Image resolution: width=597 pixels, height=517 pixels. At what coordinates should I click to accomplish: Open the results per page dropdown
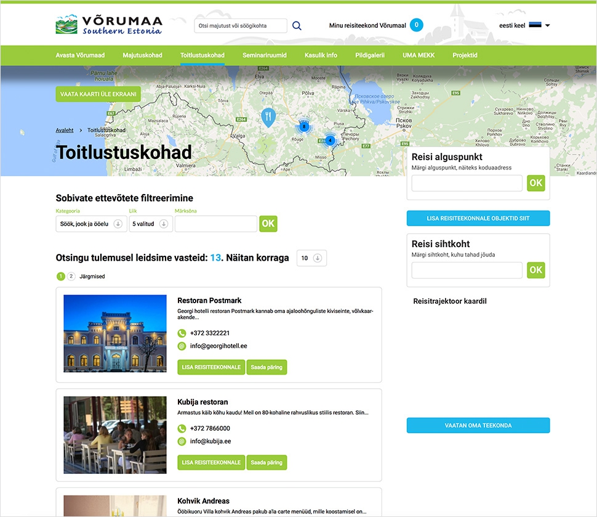[x=311, y=258]
